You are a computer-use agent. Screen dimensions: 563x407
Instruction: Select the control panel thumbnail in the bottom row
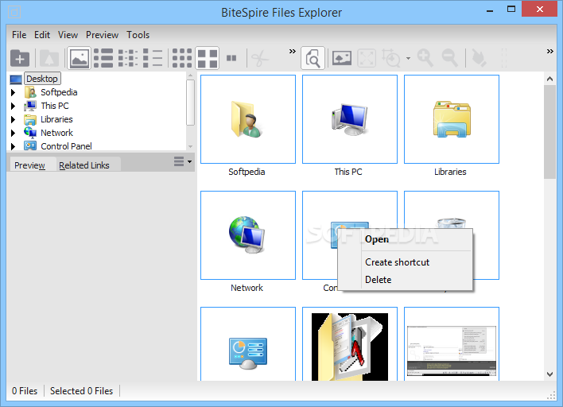pyautogui.click(x=248, y=344)
